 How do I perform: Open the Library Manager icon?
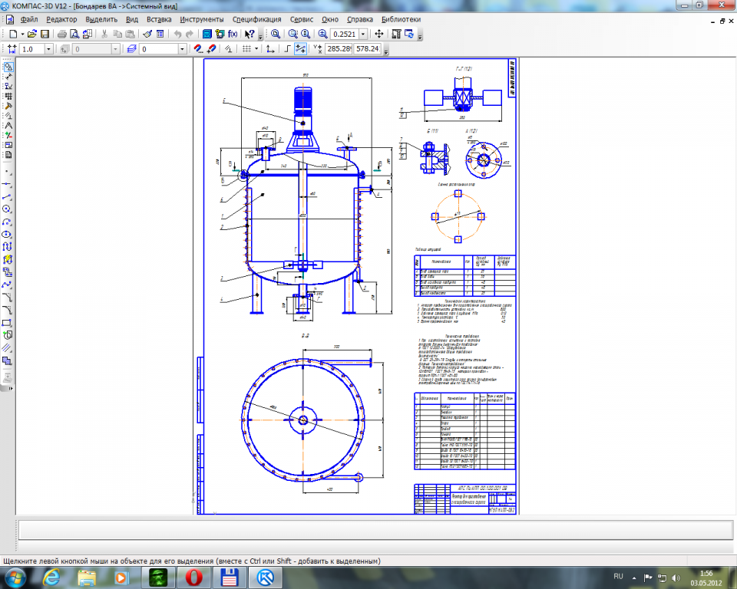click(x=207, y=34)
